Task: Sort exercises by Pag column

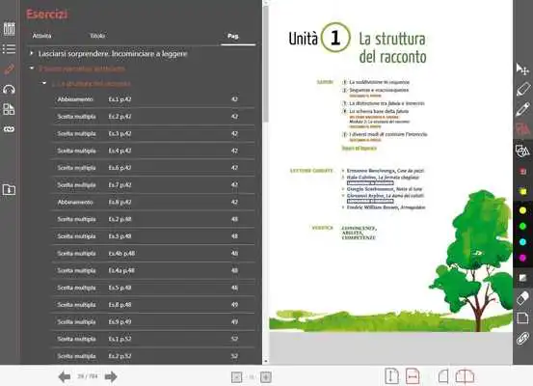Action: point(233,36)
